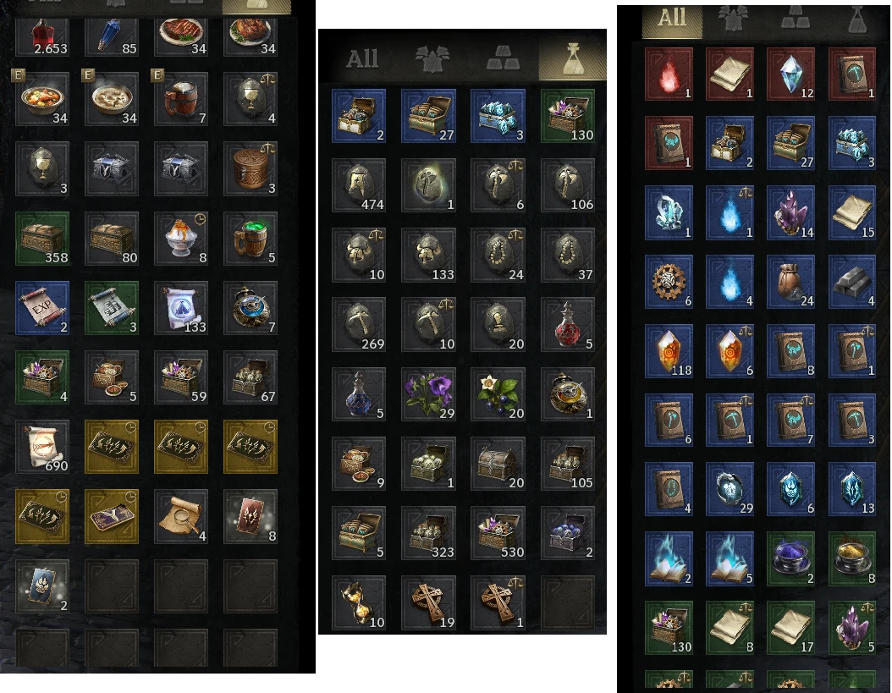
Task: Choose the purple flowers item with count 29
Action: pyautogui.click(x=428, y=393)
